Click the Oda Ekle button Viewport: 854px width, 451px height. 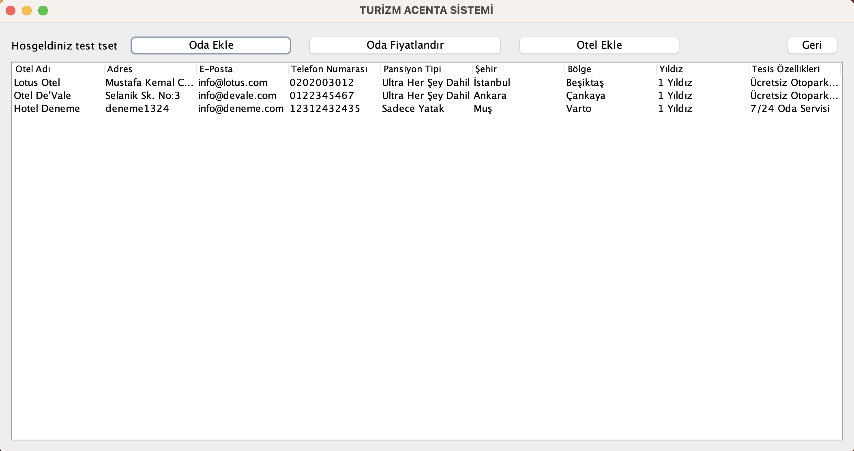(210, 45)
